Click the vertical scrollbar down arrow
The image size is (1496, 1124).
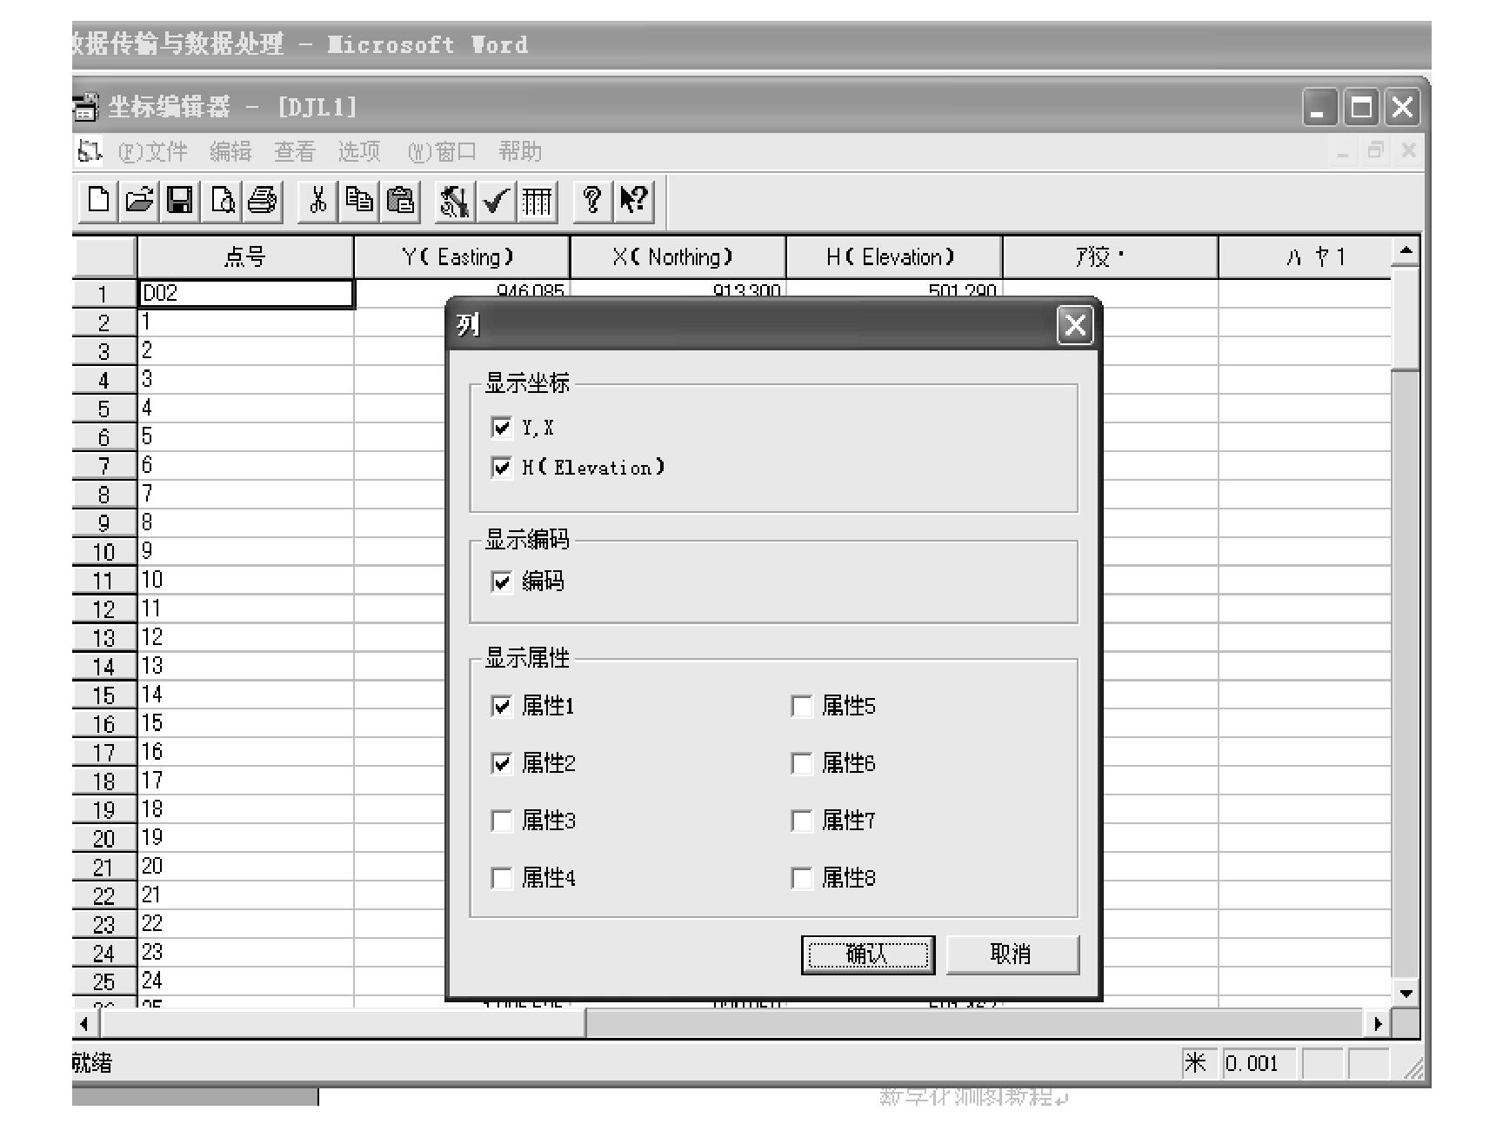(x=1406, y=993)
